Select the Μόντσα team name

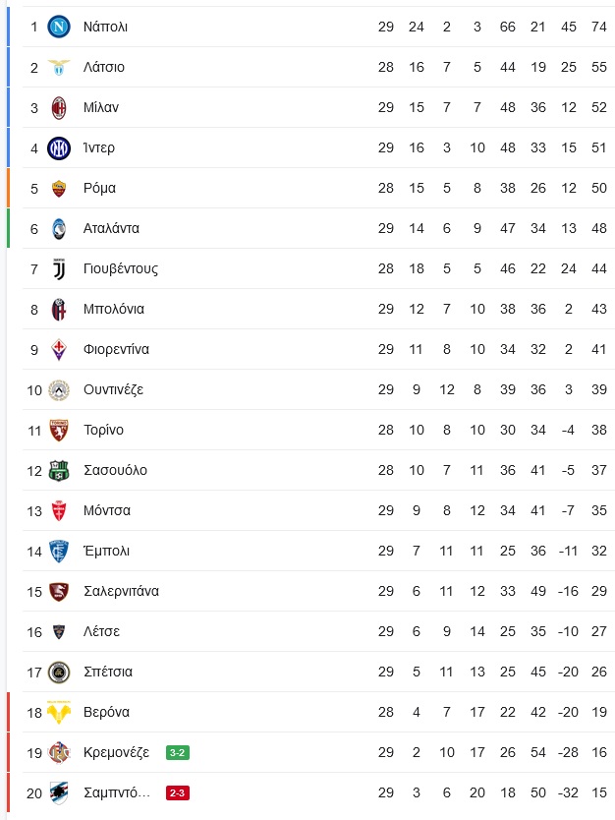click(x=107, y=510)
